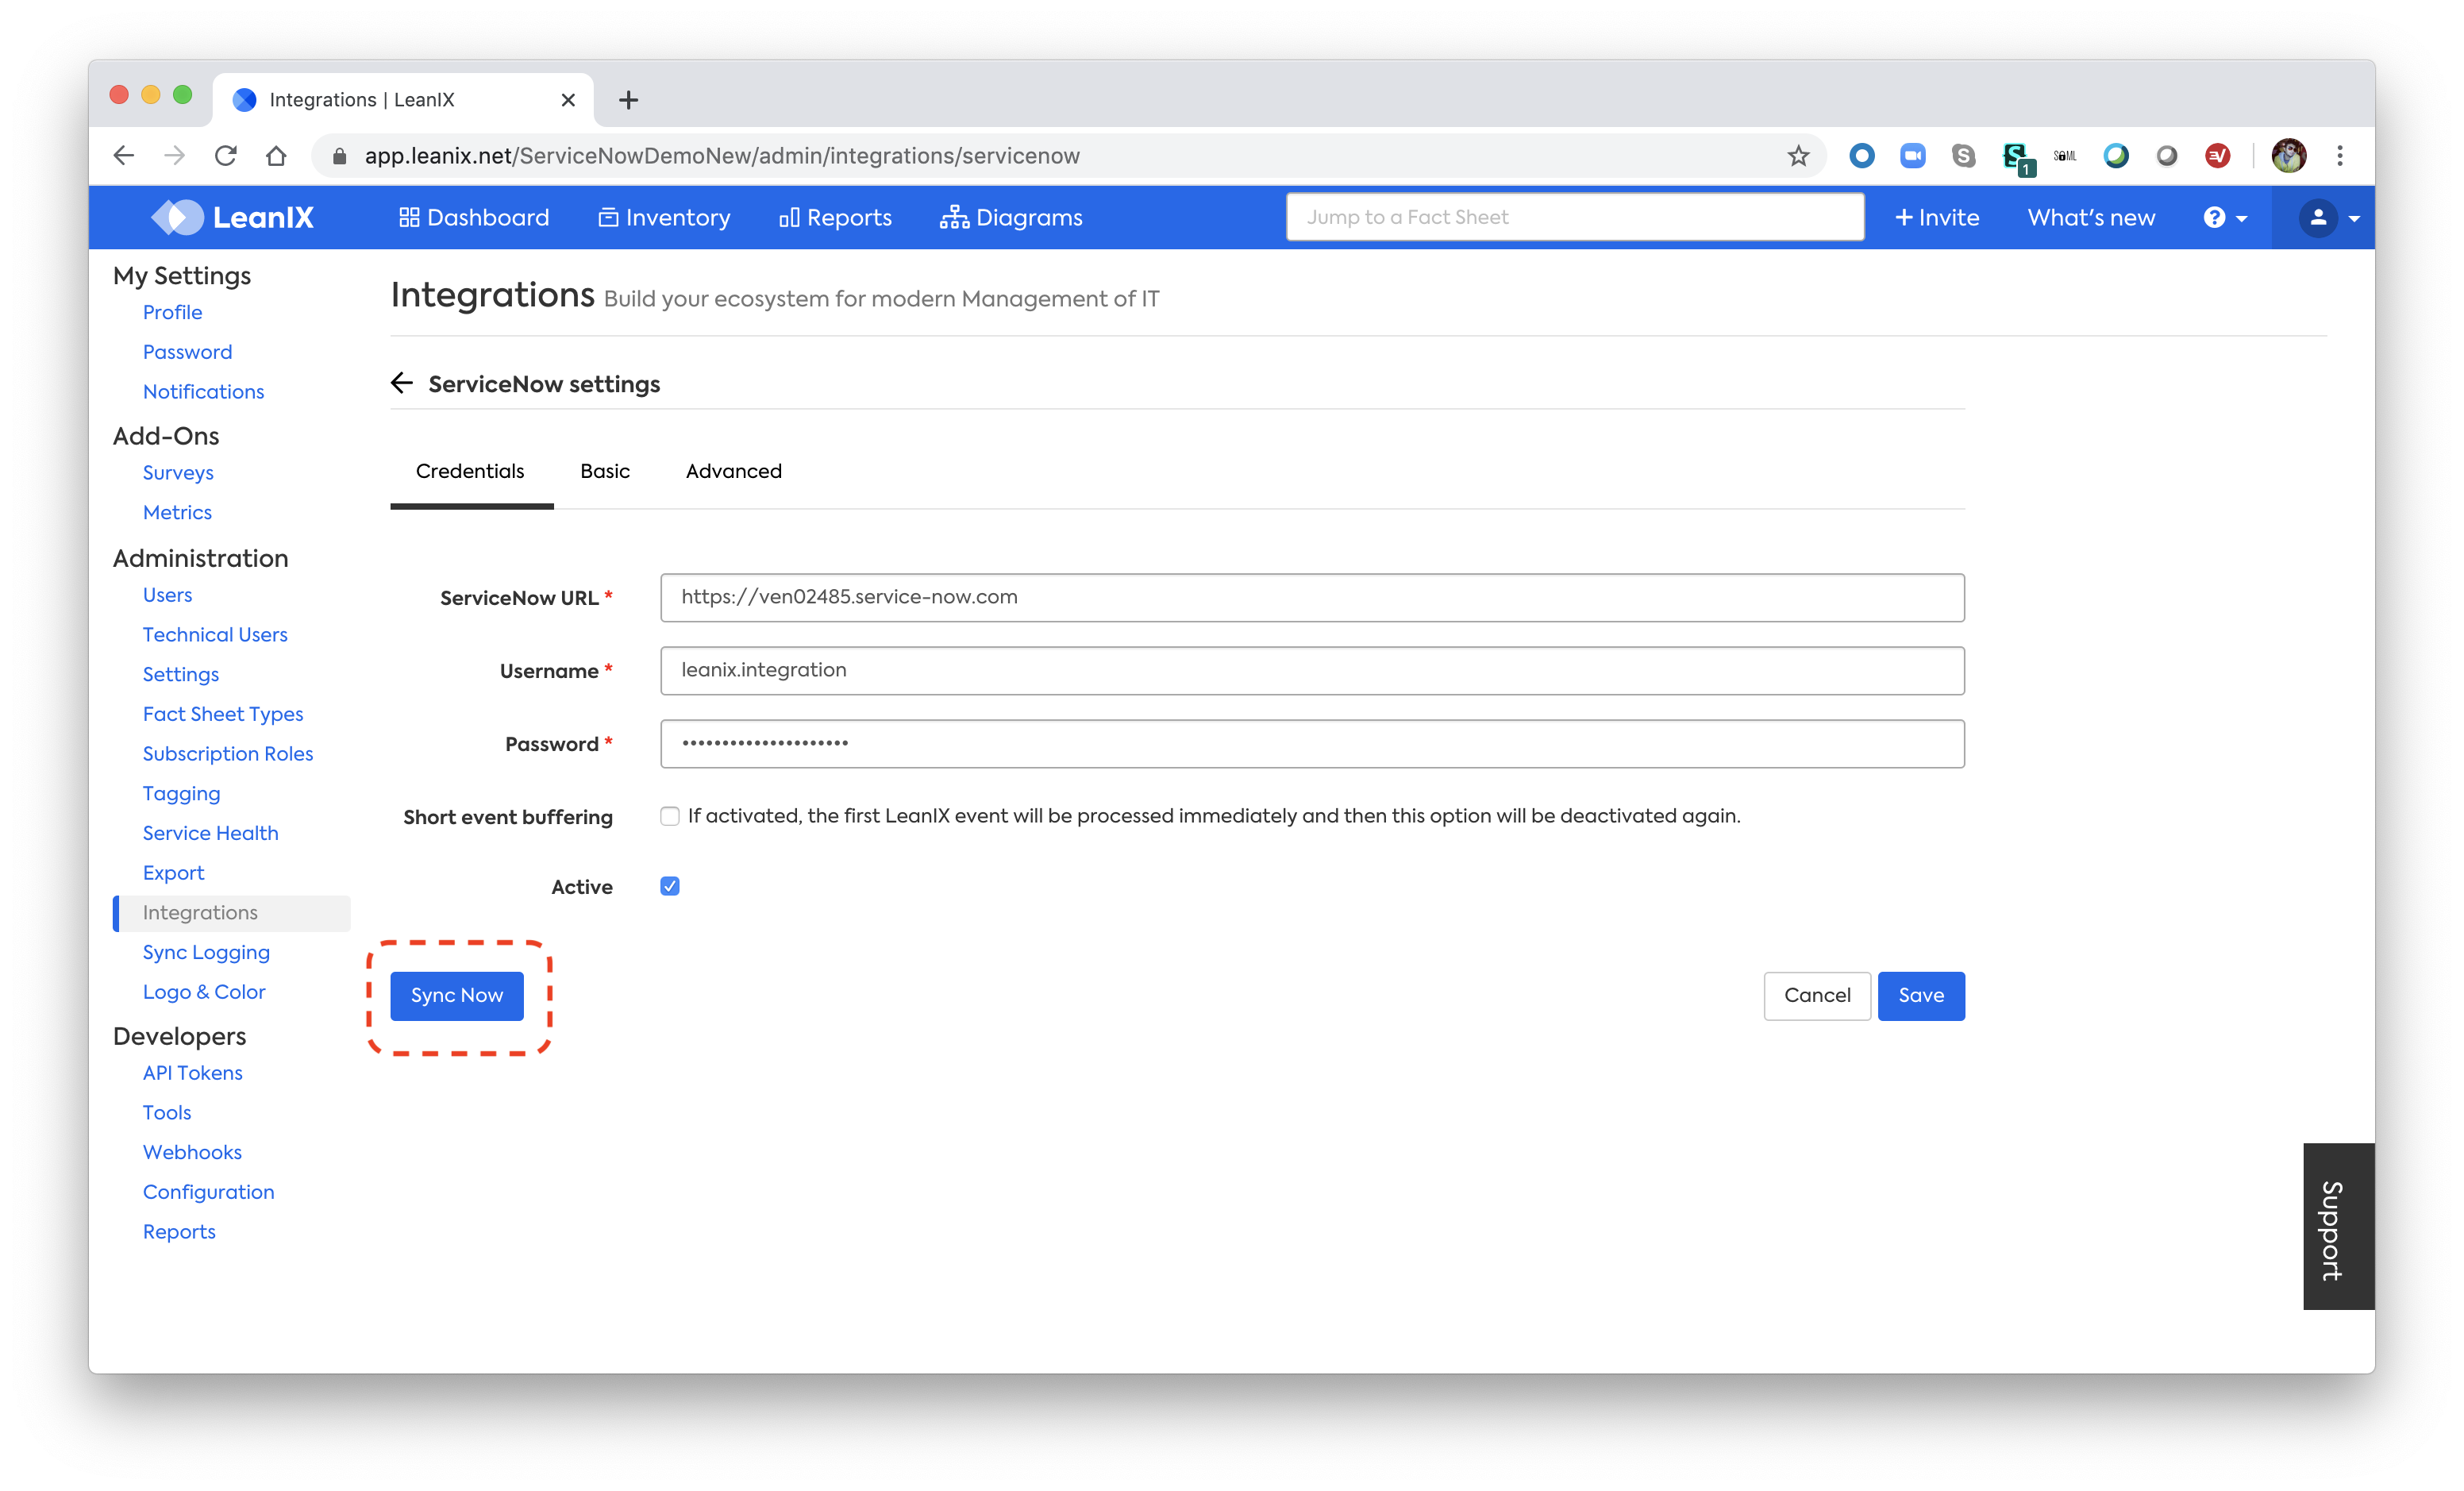Open Developers Tools link

[x=166, y=1113]
